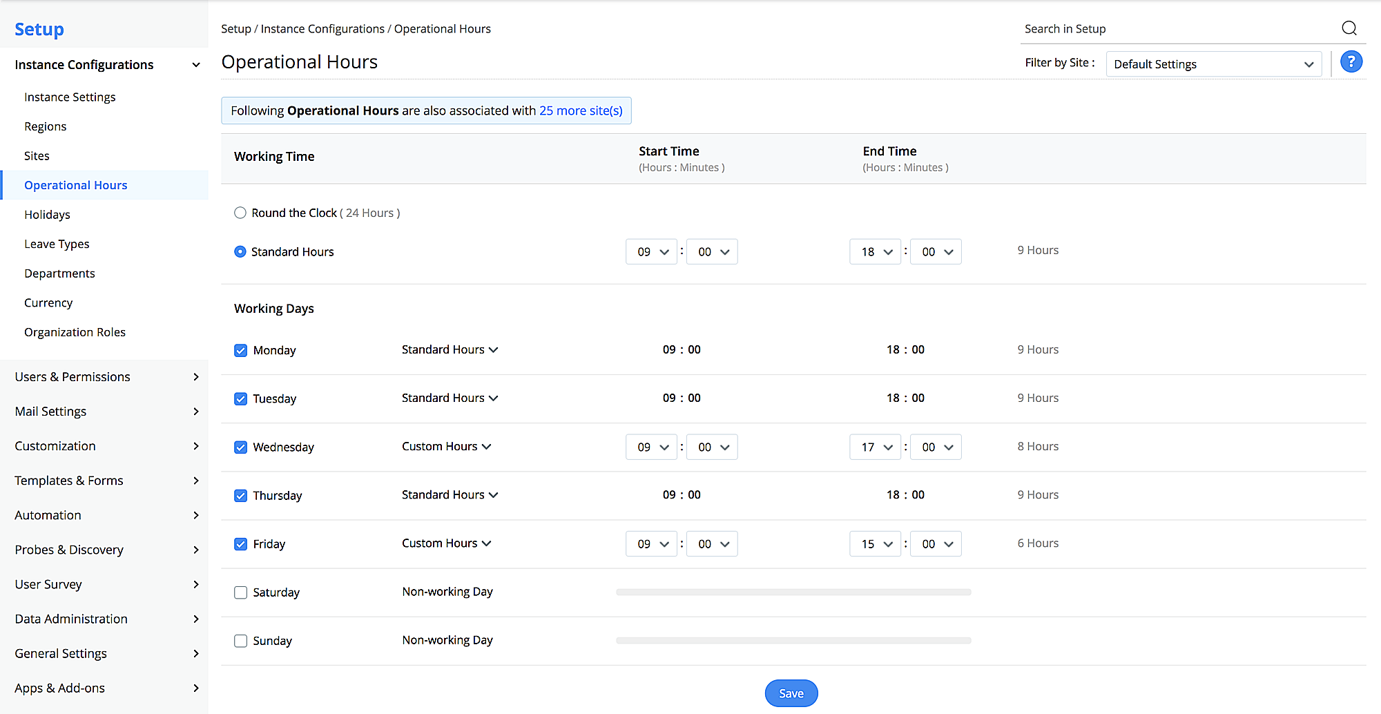Go to Organization Roles in sidebar
Image resolution: width=1381 pixels, height=714 pixels.
click(75, 332)
